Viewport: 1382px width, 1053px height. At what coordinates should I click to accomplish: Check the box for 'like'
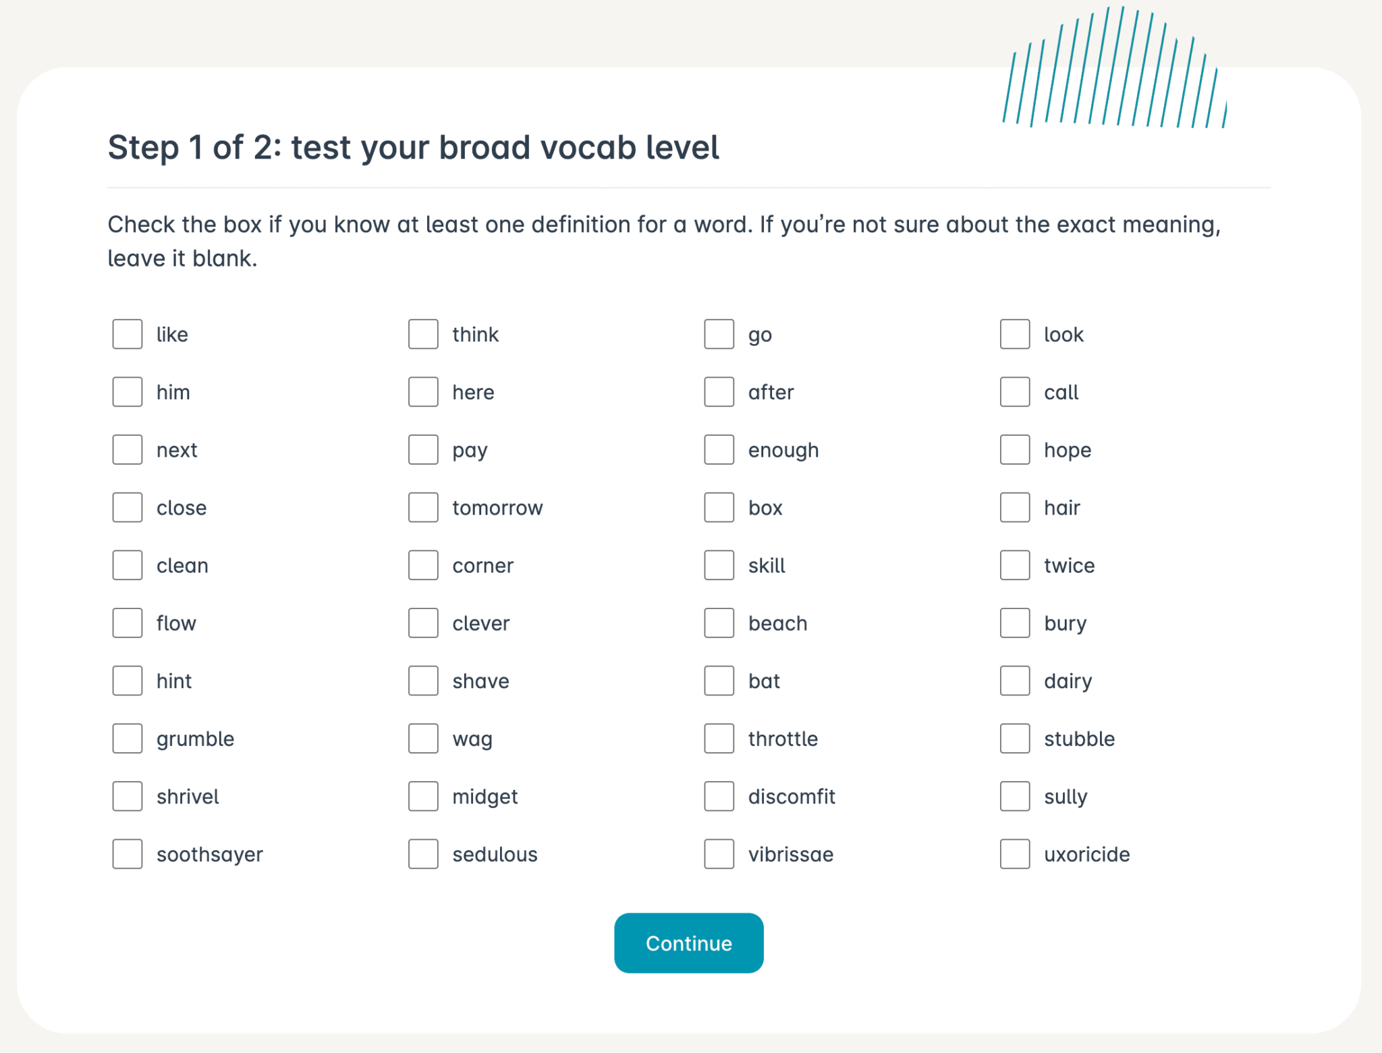coord(128,335)
